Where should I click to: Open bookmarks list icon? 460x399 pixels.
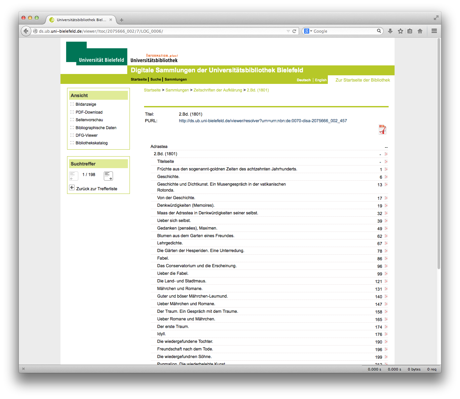pos(410,31)
